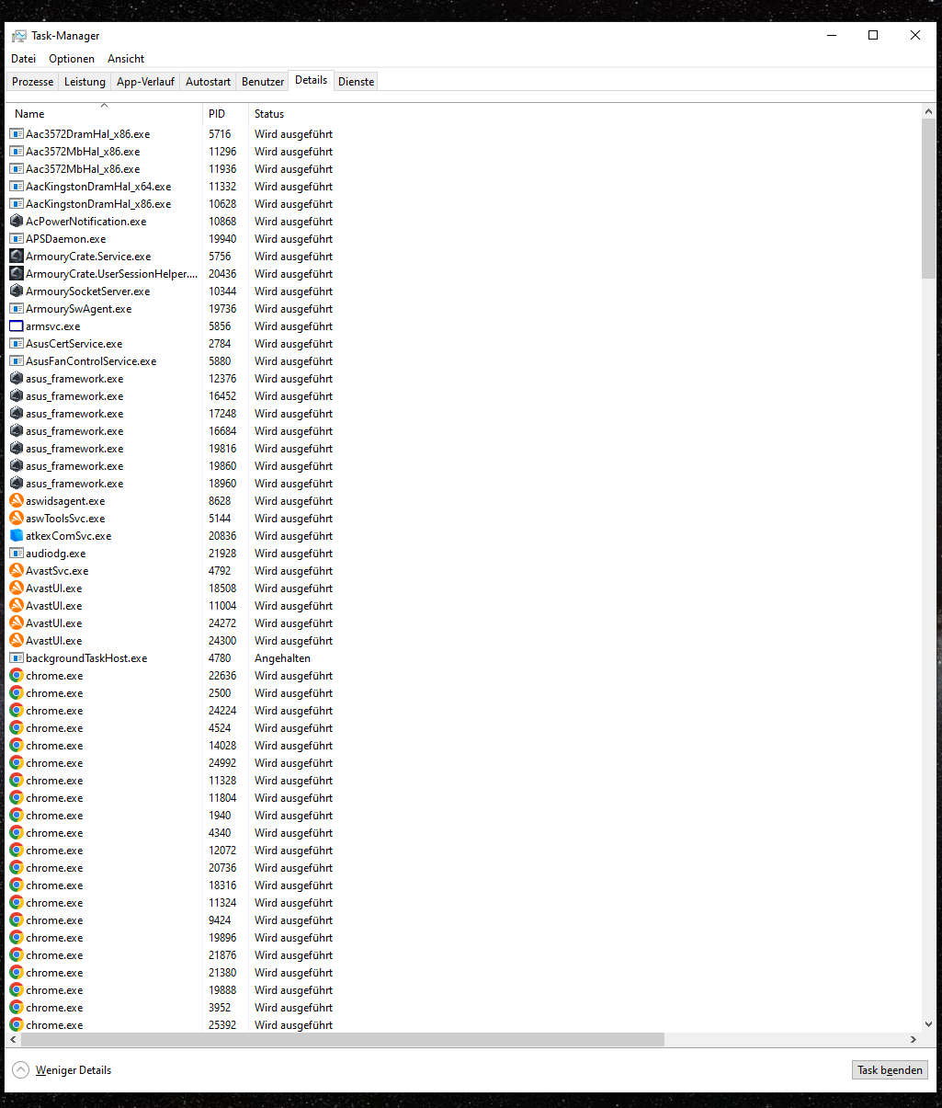This screenshot has width=942, height=1108.
Task: Click the asus_framework.exe icon with PID 12376
Action: (17, 379)
